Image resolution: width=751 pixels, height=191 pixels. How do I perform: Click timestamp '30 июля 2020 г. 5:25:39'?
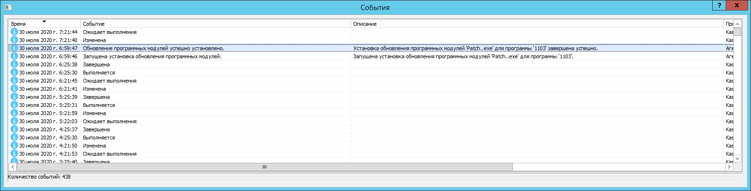[48, 97]
